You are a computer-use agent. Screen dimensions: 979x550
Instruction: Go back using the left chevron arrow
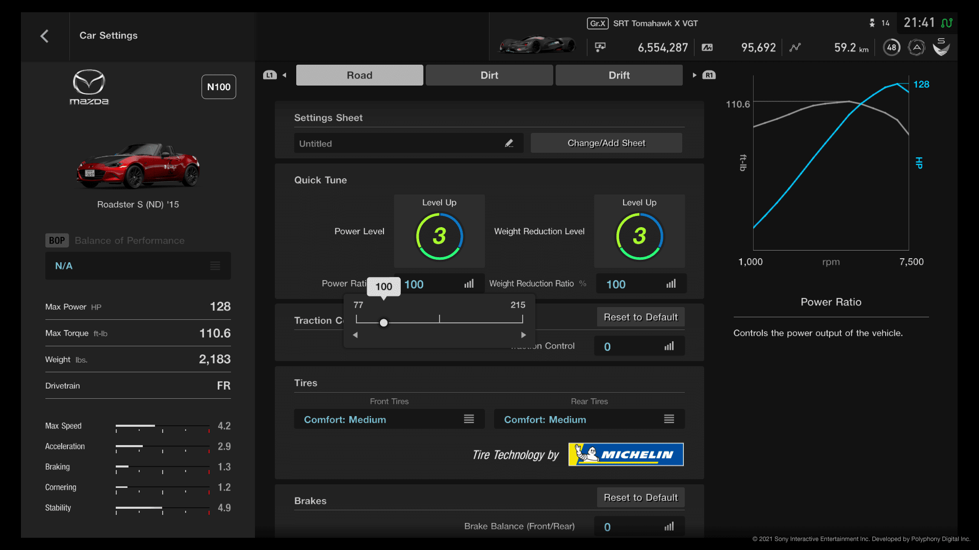[x=44, y=36]
